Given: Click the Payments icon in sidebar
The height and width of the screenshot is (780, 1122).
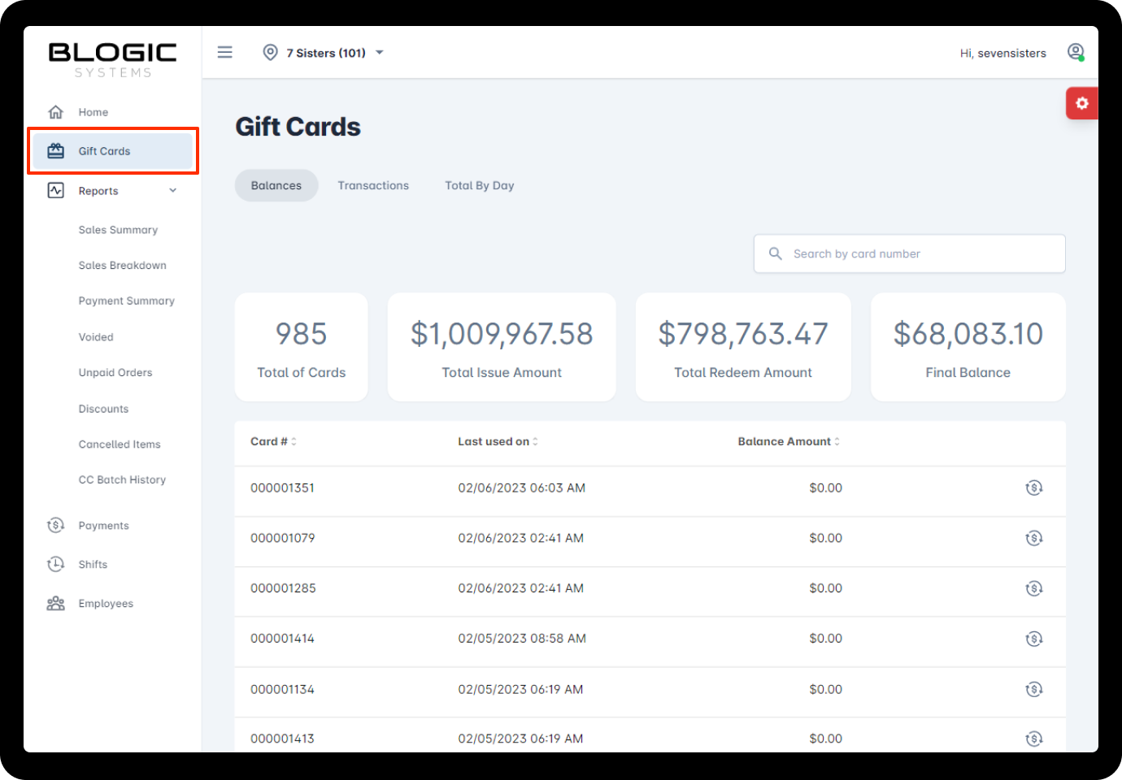Looking at the screenshot, I should [56, 526].
